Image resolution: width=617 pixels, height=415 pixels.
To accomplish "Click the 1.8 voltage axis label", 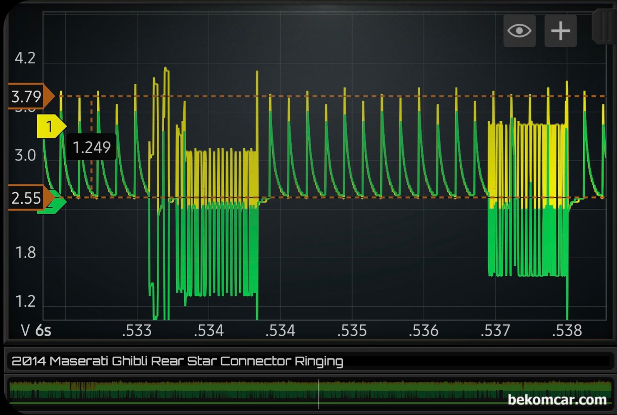I will (25, 253).
